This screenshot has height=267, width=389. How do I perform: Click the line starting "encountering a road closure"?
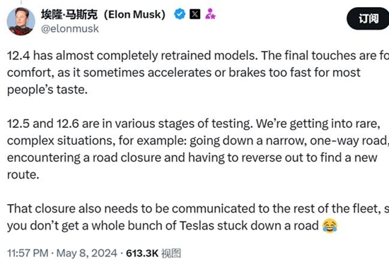click(x=192, y=158)
